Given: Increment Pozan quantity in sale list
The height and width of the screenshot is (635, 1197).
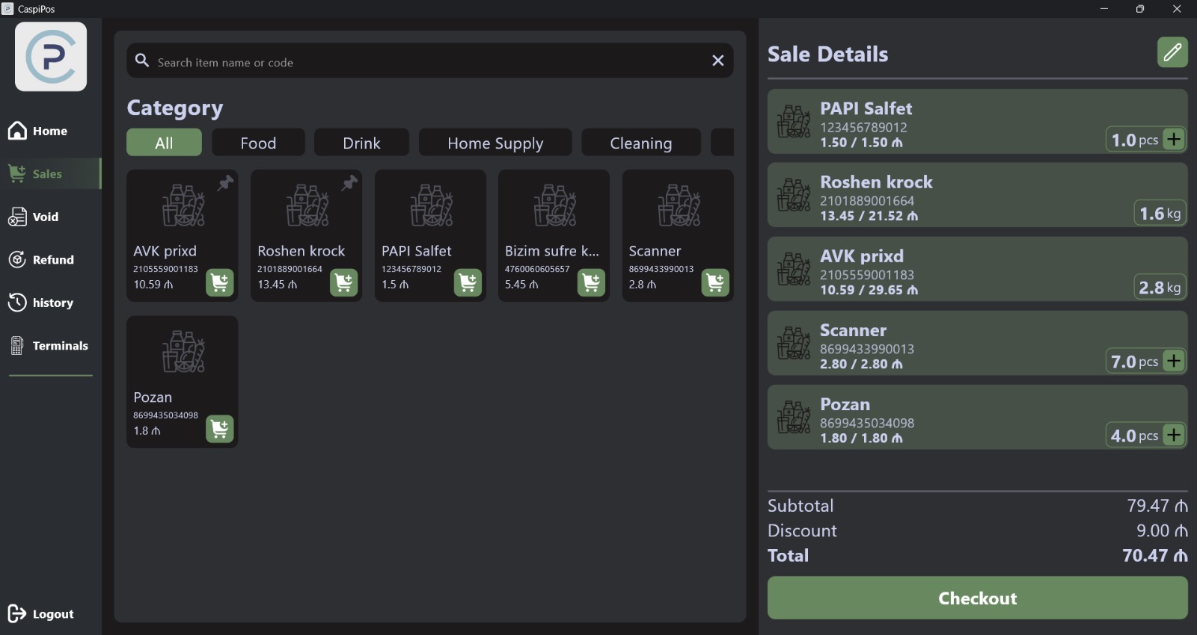Looking at the screenshot, I should coord(1174,435).
